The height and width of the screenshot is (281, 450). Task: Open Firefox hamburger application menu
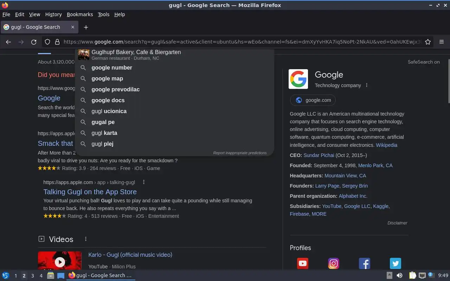click(442, 42)
